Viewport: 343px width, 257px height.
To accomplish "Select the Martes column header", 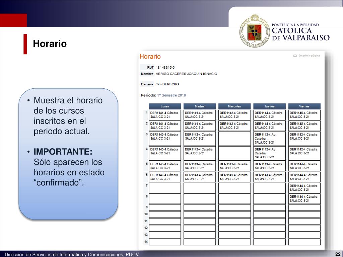I will click(x=200, y=106).
